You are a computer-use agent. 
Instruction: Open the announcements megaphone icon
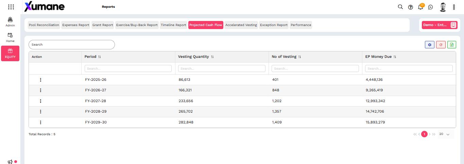pyautogui.click(x=10, y=162)
